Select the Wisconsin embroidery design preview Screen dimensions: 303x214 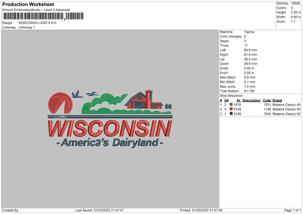point(110,119)
